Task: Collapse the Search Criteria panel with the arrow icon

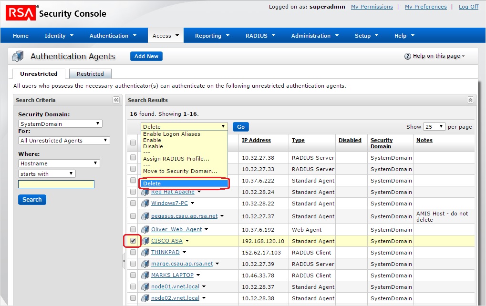Action: [116, 100]
